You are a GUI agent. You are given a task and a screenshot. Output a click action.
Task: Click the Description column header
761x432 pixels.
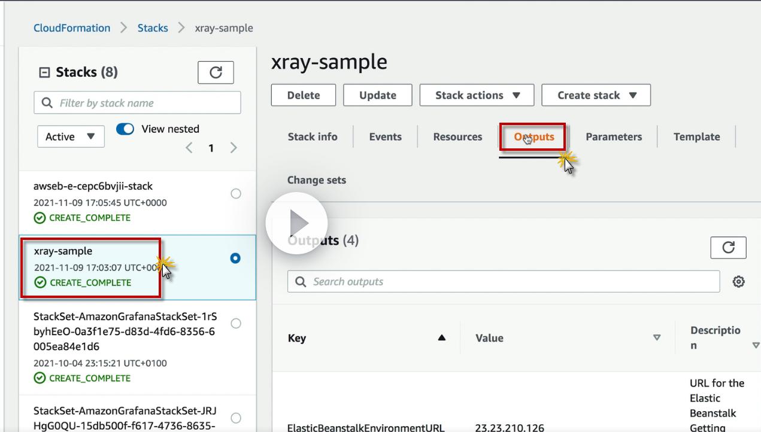pyautogui.click(x=715, y=338)
